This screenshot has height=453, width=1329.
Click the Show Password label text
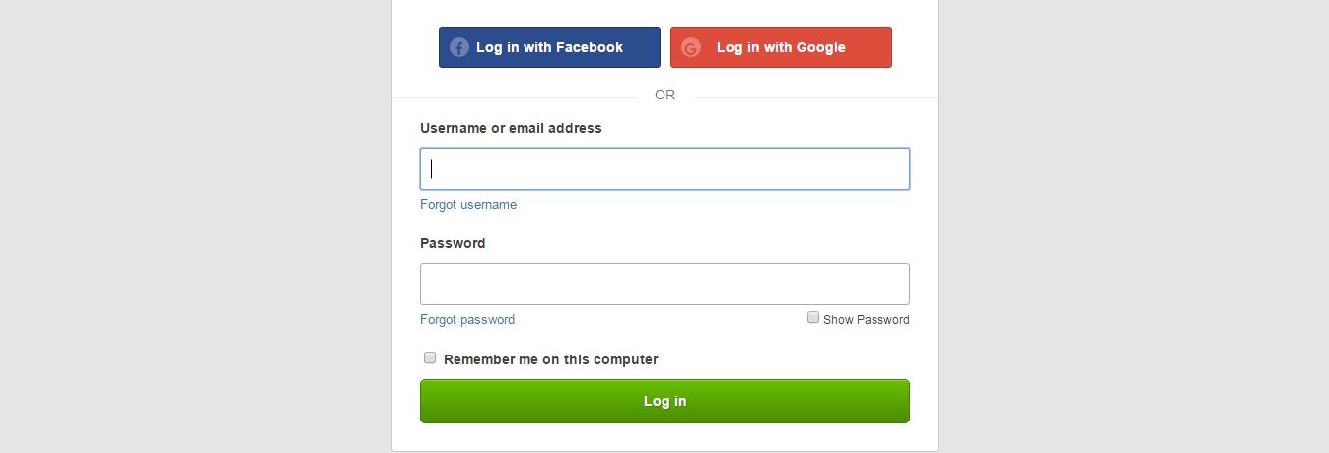[x=867, y=320]
